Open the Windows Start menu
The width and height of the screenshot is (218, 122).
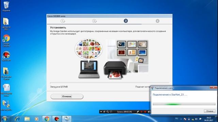pyautogui.click(x=4, y=119)
